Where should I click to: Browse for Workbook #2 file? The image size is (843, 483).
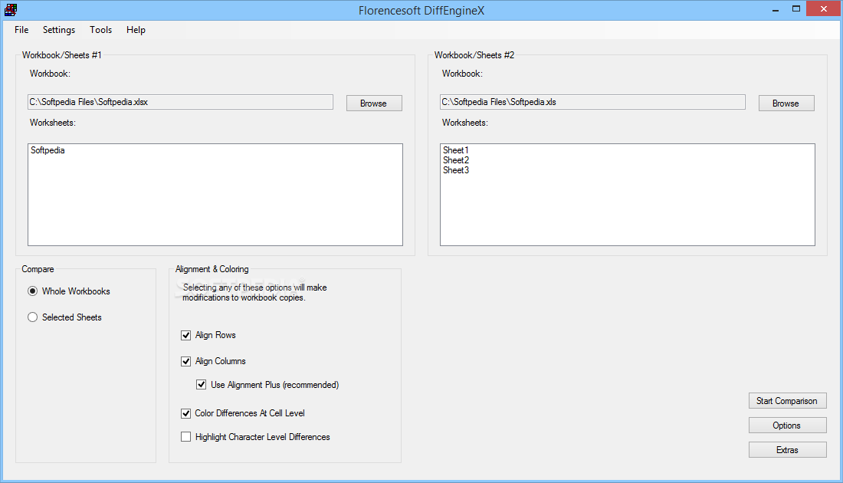point(786,103)
